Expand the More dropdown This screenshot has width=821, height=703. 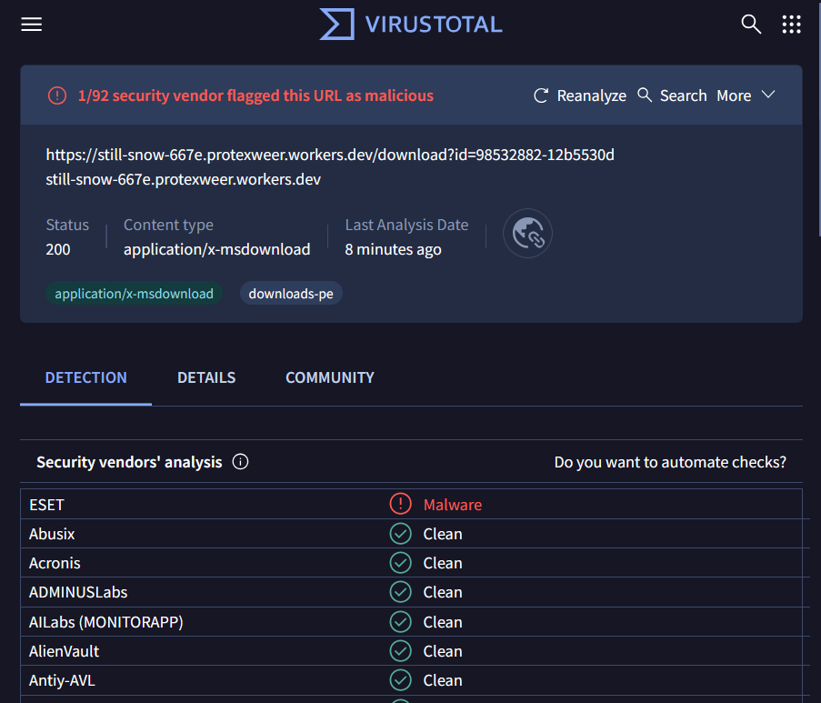(x=746, y=95)
